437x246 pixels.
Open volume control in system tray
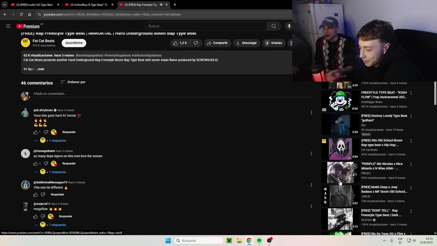point(414,241)
